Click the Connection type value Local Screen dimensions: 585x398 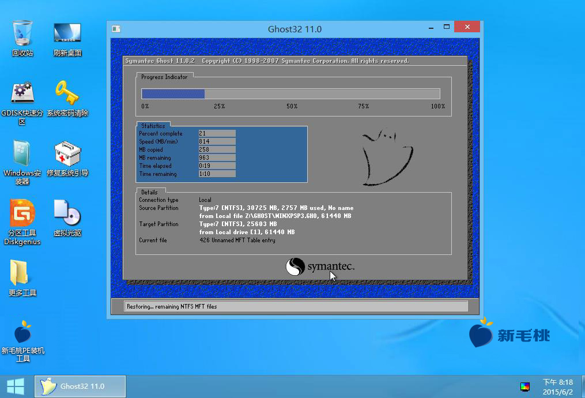click(205, 200)
